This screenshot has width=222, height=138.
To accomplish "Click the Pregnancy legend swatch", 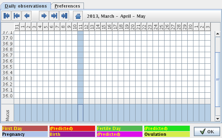I will pyautogui.click(x=25, y=134).
